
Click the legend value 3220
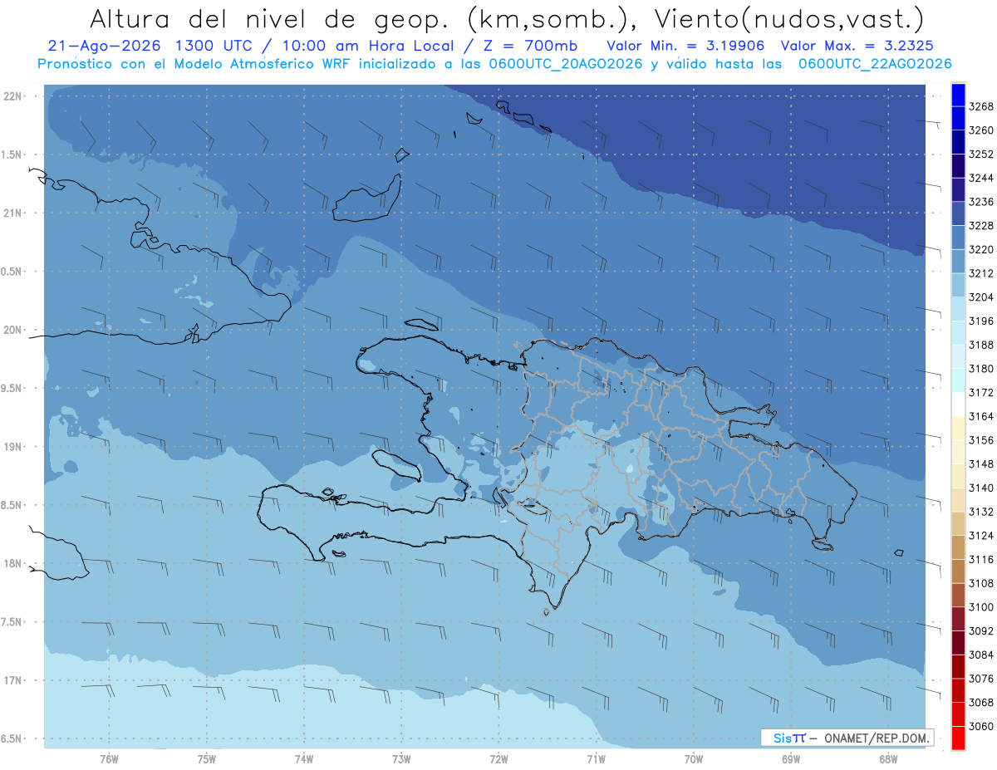981,249
